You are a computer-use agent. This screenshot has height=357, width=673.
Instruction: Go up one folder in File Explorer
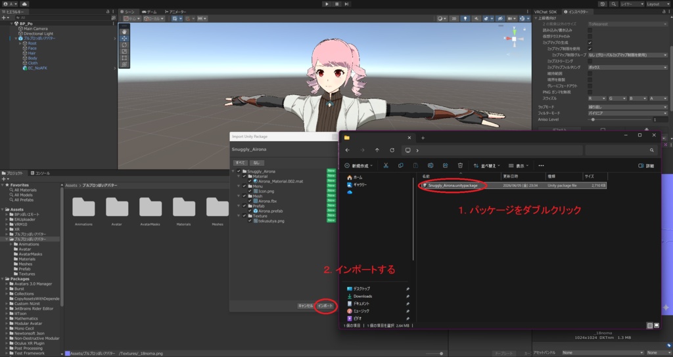(377, 150)
